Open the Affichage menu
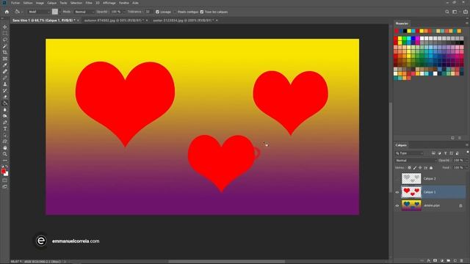Image resolution: width=470 pixels, height=264 pixels. coord(109,3)
